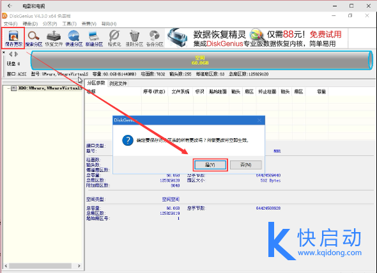Open the 查看(V) menu
Viewport: 377px width, 273px height.
point(89,24)
